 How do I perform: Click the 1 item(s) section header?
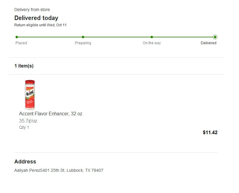(24, 66)
